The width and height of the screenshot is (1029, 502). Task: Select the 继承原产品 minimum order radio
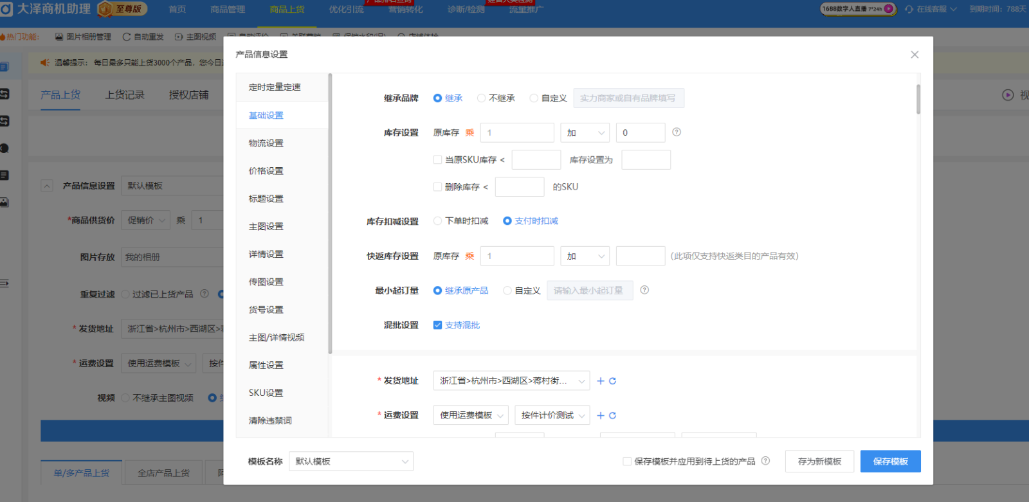click(437, 291)
